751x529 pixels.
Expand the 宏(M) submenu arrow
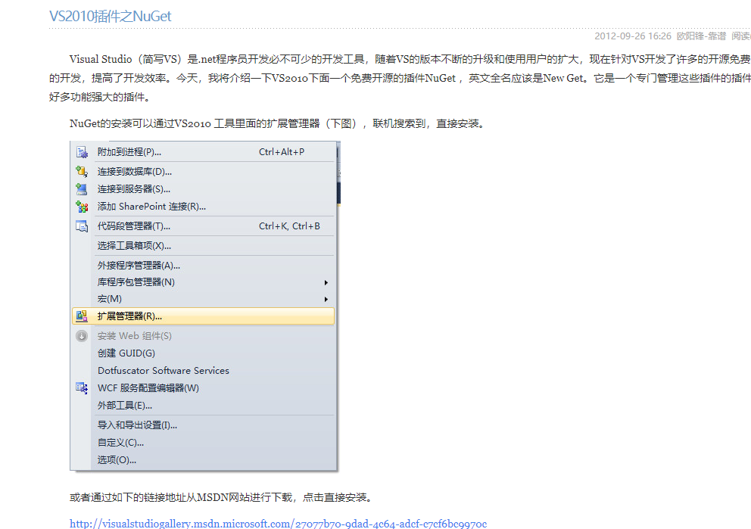327,298
